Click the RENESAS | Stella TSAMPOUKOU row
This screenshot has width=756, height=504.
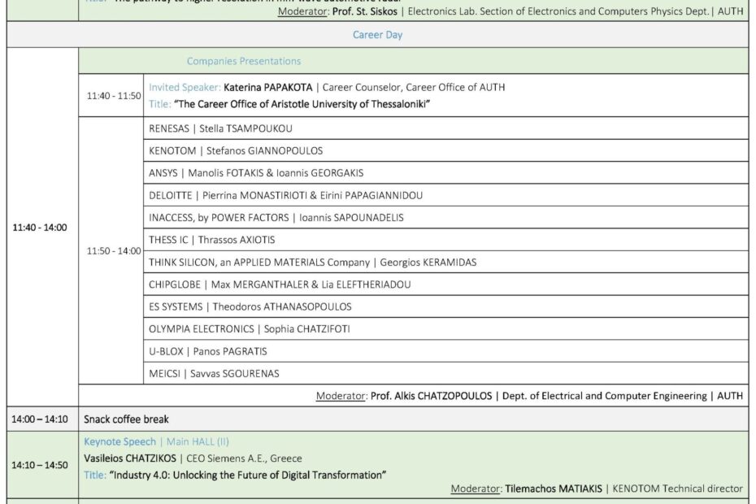coord(445,128)
